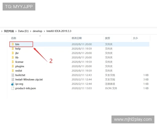The image size is (157, 126).
Task: Go to Data (D:) in breadcrumb
Action: pos(23,31)
